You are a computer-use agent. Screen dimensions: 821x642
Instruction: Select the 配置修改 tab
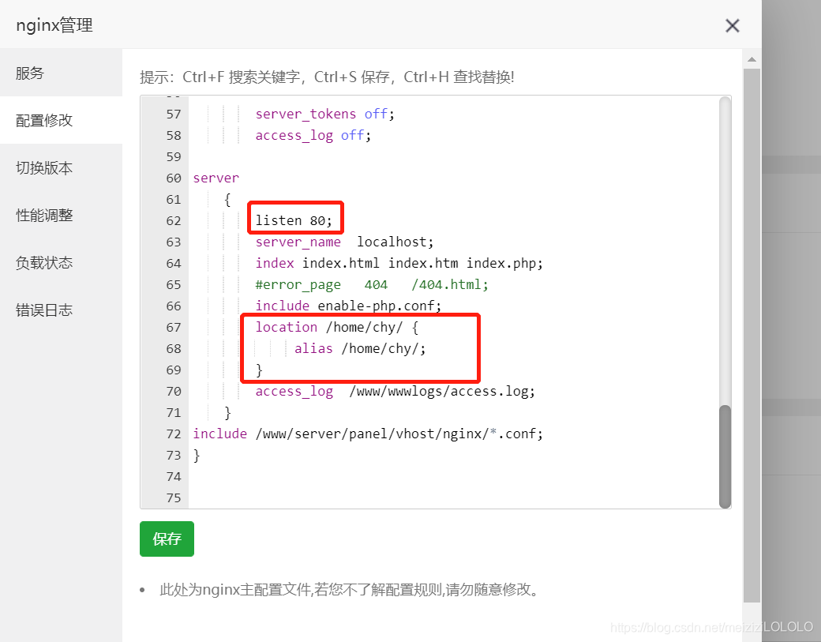[x=61, y=121]
